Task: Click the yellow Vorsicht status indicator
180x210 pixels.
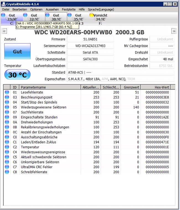Action: point(92,15)
